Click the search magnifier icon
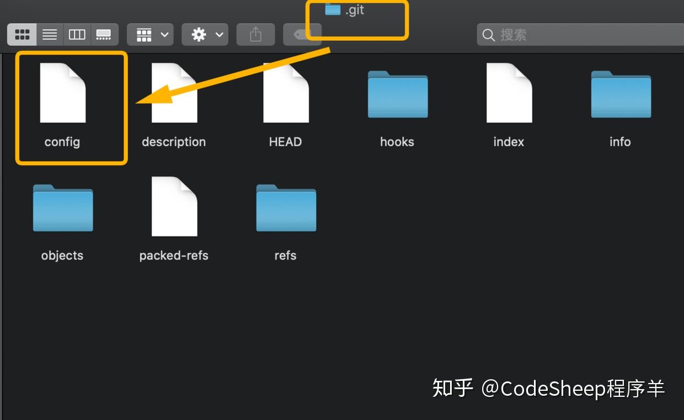Viewport: 684px width, 420px height. [489, 34]
